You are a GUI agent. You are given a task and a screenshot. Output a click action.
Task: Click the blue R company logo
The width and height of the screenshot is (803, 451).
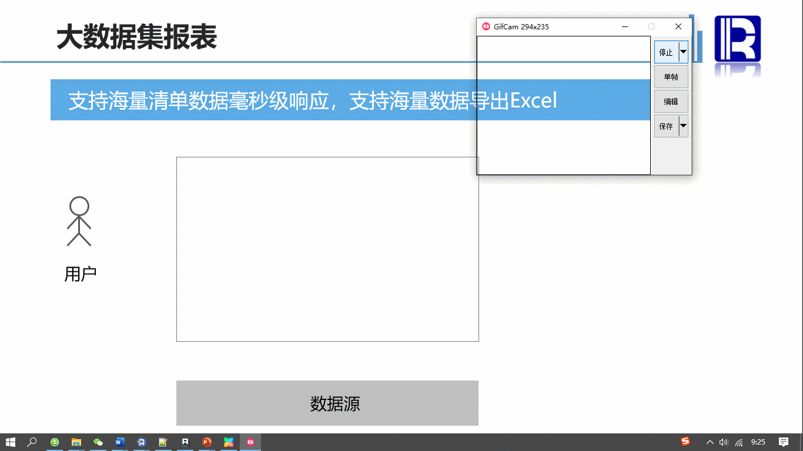[738, 39]
